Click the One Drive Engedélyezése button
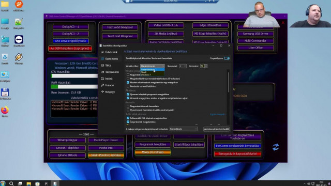 (x=71, y=41)
